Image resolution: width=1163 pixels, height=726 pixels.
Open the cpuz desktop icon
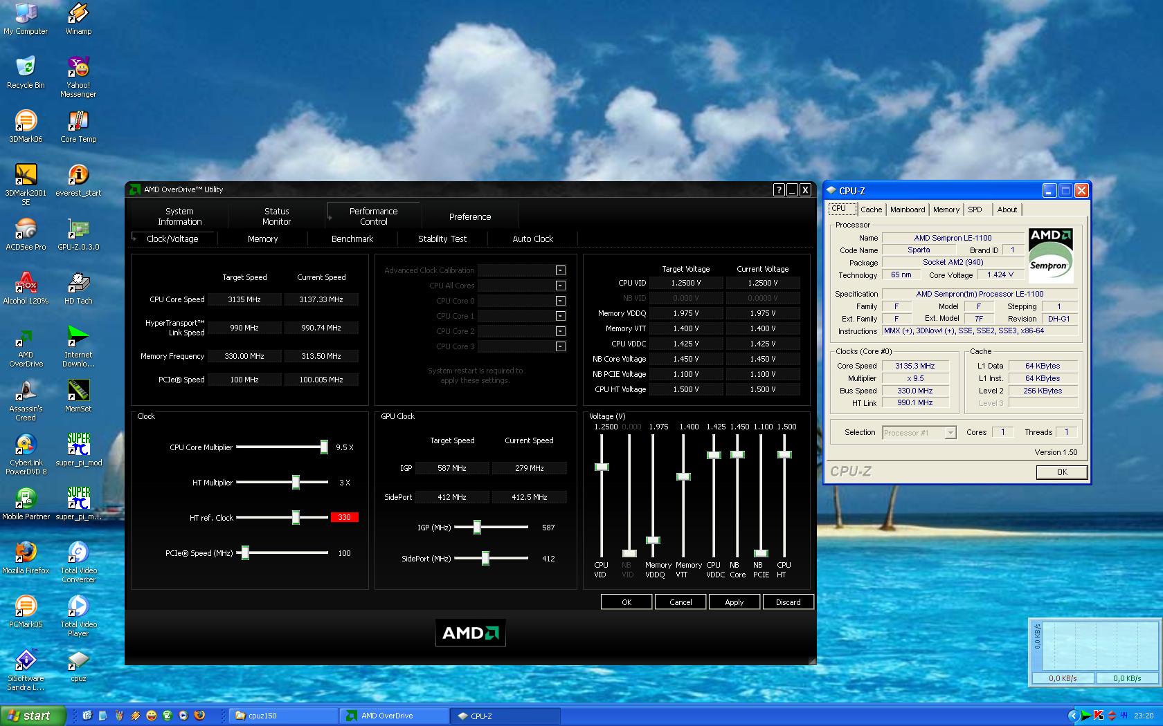[78, 666]
